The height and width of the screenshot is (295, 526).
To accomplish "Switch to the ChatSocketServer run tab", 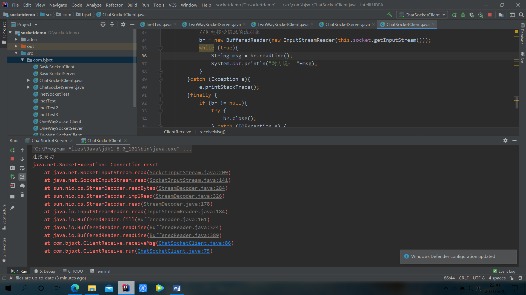I will pos(49,140).
